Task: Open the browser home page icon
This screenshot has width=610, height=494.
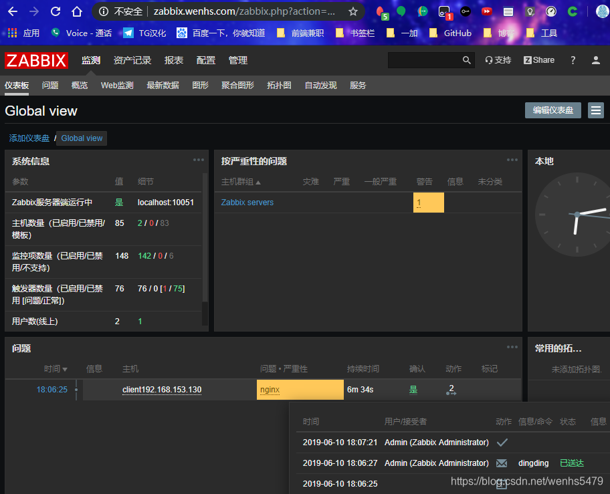Action: tap(77, 11)
